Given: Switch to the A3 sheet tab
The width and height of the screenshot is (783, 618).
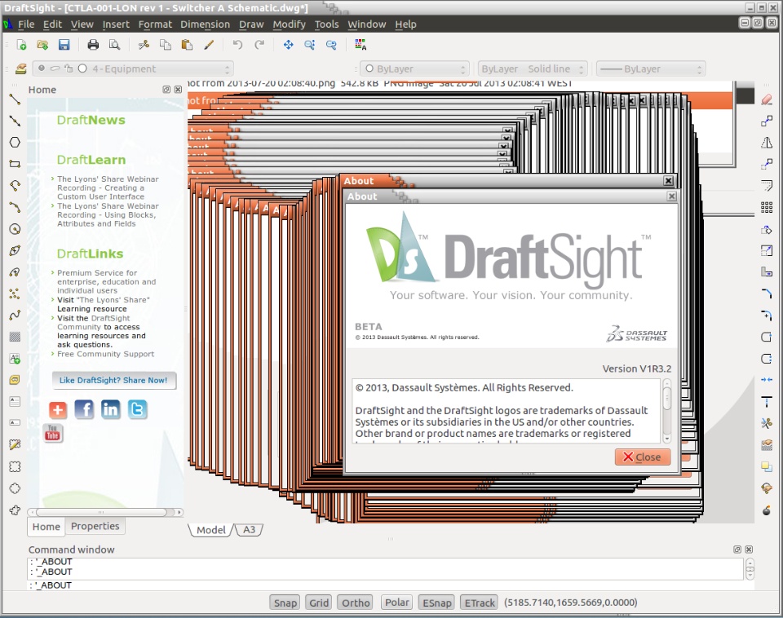Looking at the screenshot, I should coord(249,530).
